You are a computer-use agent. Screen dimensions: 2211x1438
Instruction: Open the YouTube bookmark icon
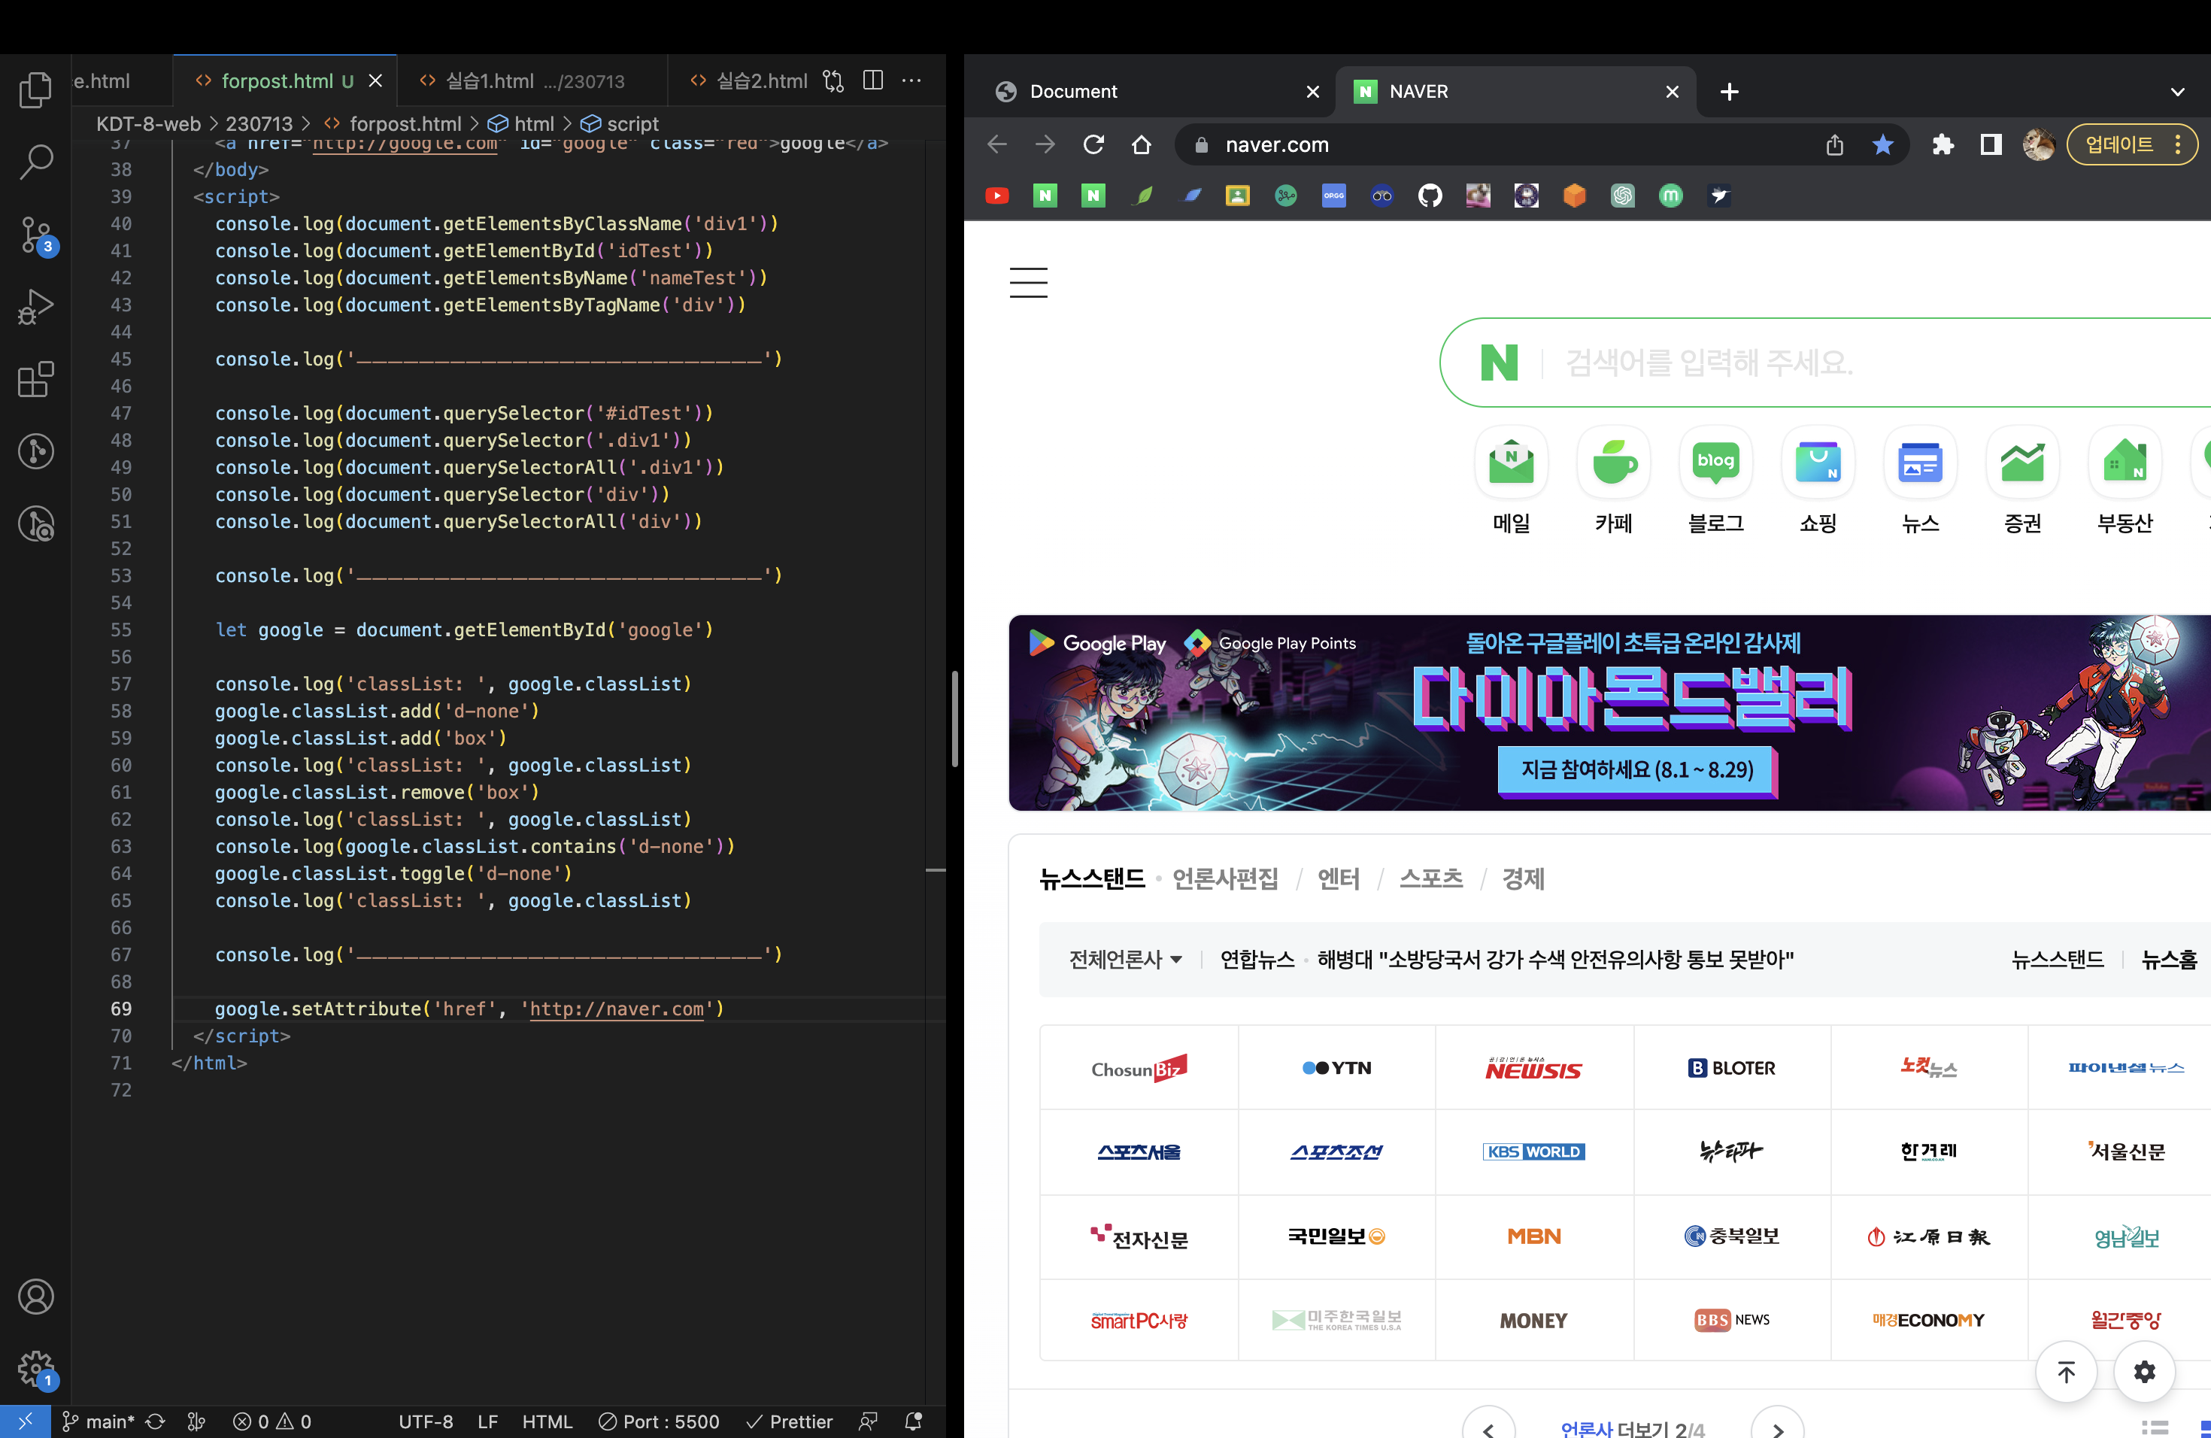click(996, 195)
